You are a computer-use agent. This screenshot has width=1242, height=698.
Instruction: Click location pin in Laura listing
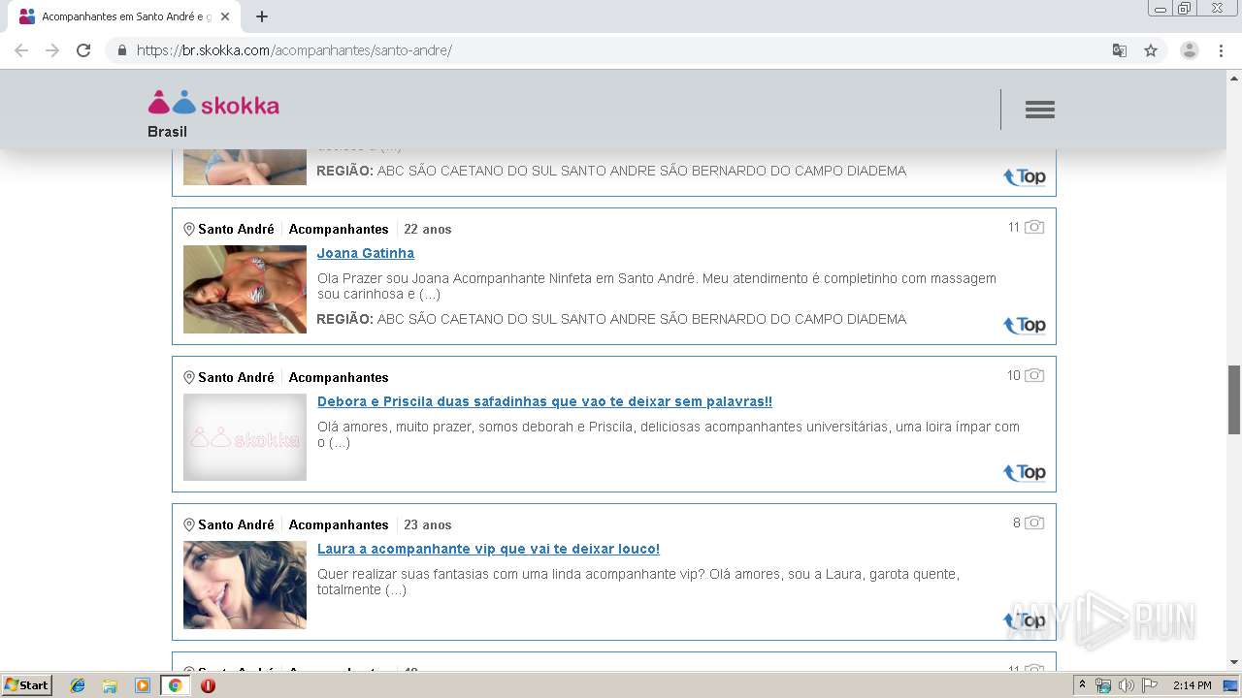tap(189, 524)
